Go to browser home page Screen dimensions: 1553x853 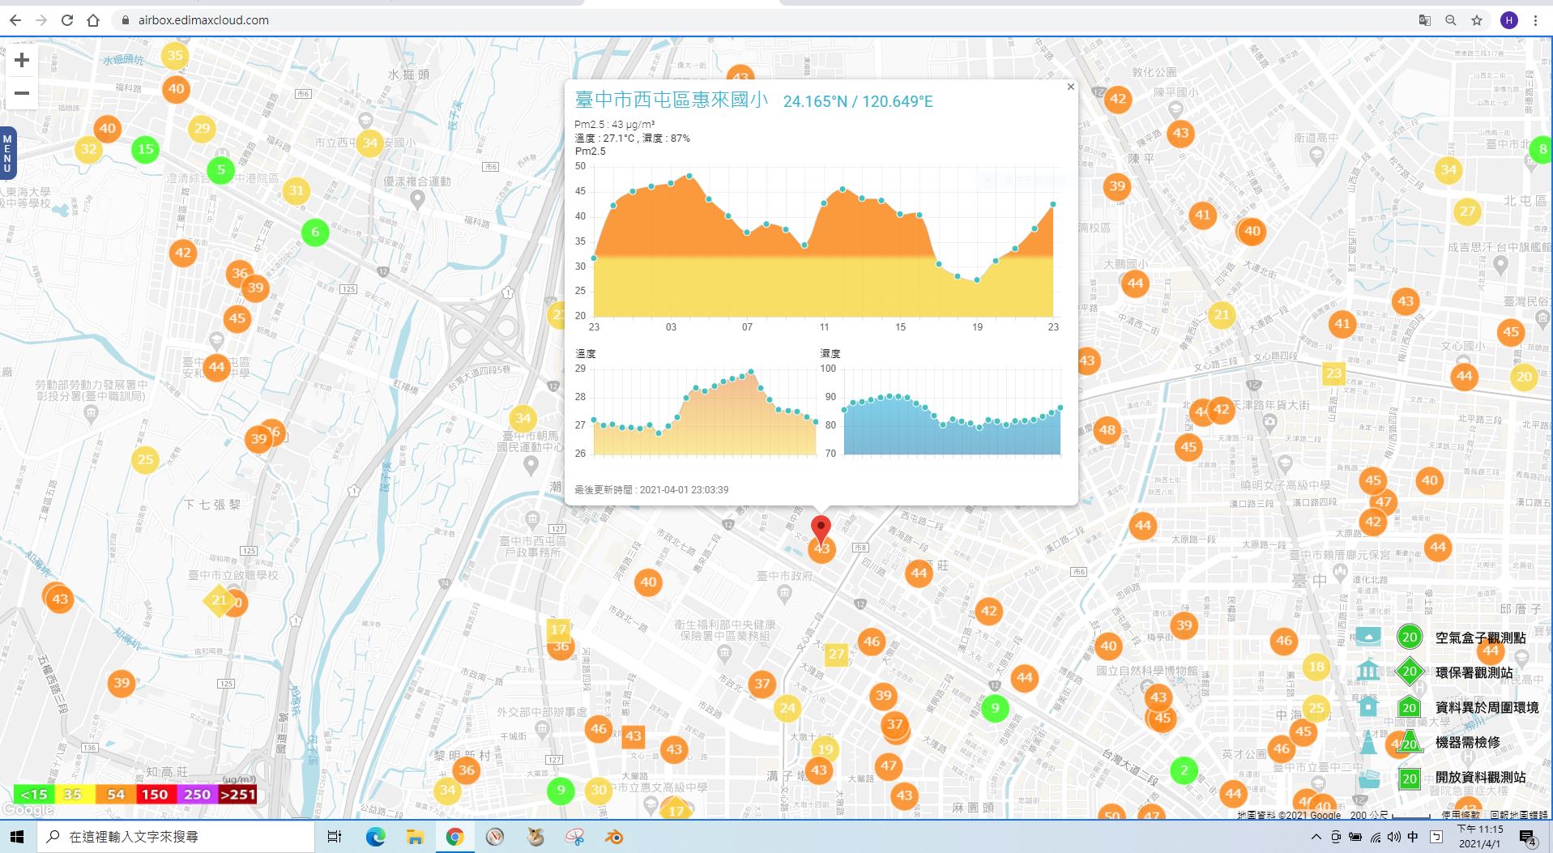tap(93, 20)
